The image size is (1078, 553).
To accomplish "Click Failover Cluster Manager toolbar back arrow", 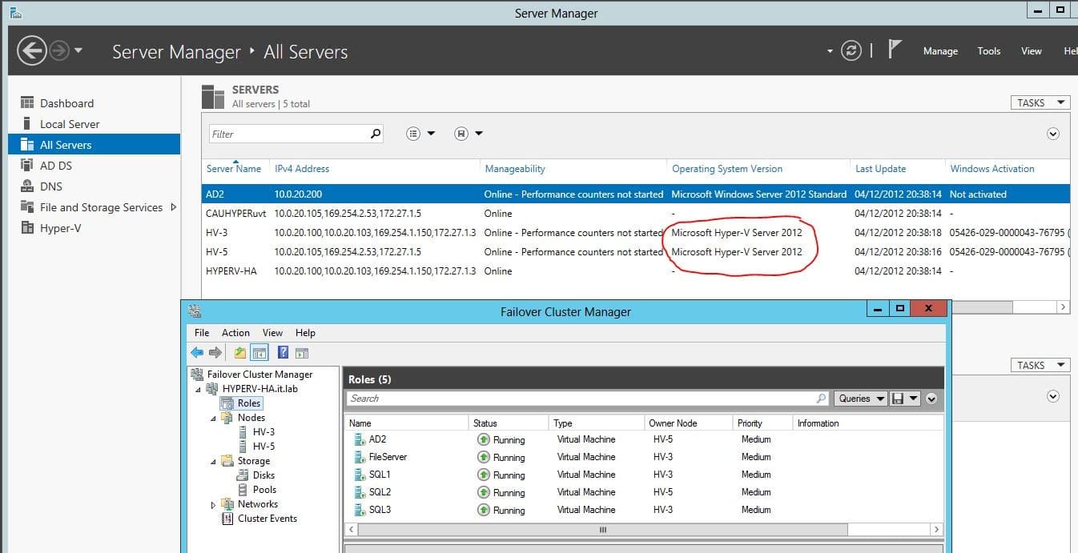I will [197, 353].
